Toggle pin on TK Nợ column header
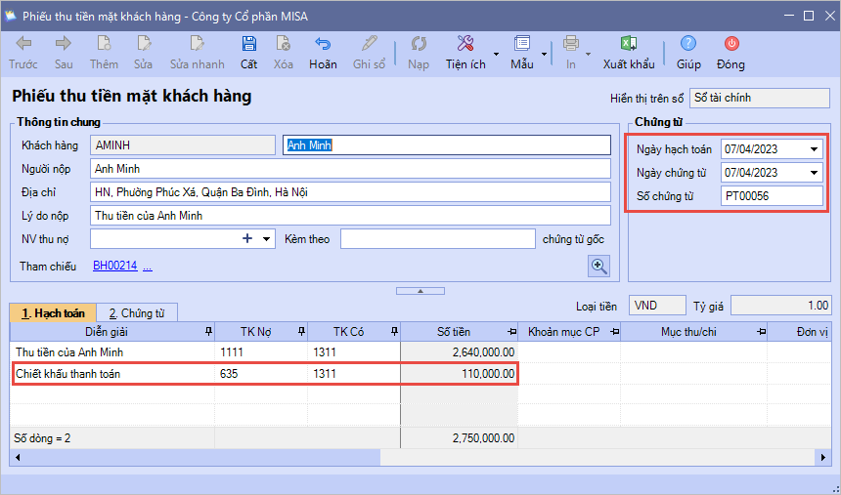Screen dimensions: 841x495 (300, 332)
